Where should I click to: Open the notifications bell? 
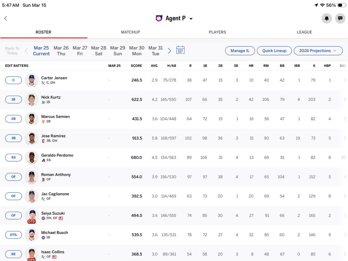tap(327, 18)
